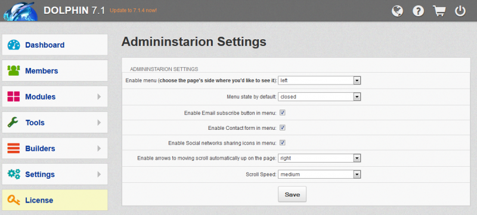477x215 pixels.
Task: Click the Save button
Action: coord(292,194)
